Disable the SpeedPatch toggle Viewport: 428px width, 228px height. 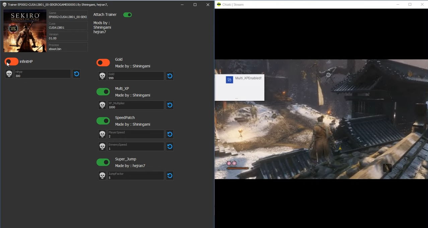coord(103,121)
